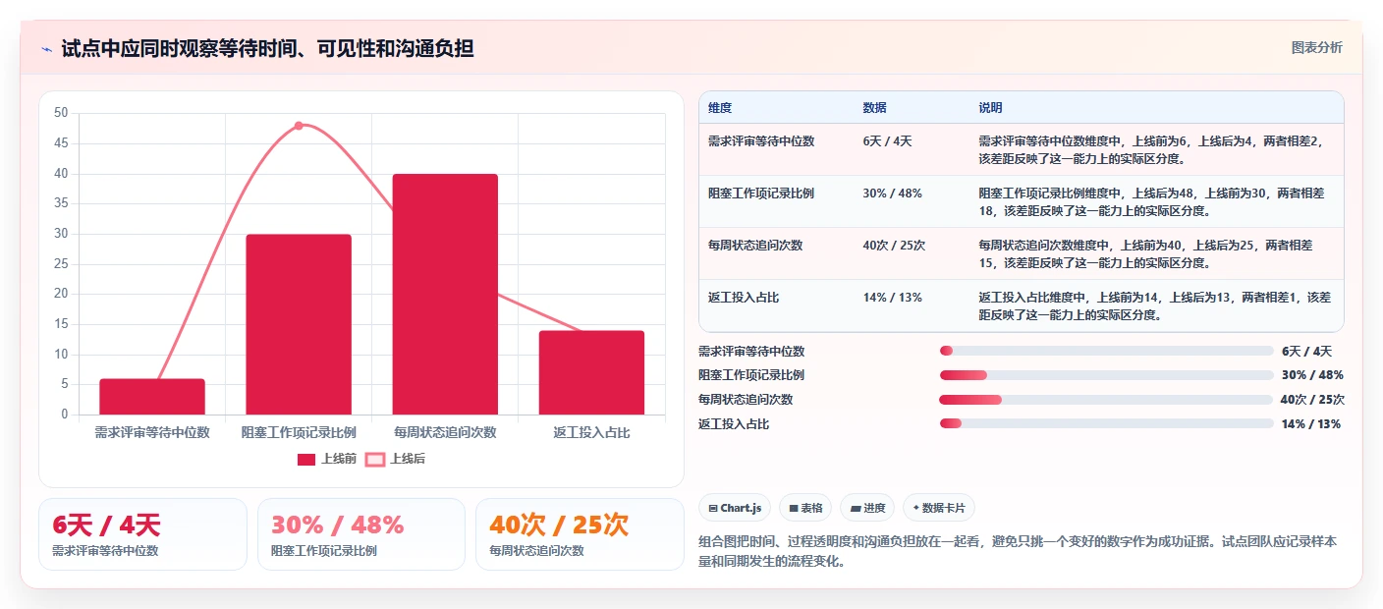This screenshot has height=609, width=1383.
Task: Click the 数据 column header
Action: [x=874, y=107]
